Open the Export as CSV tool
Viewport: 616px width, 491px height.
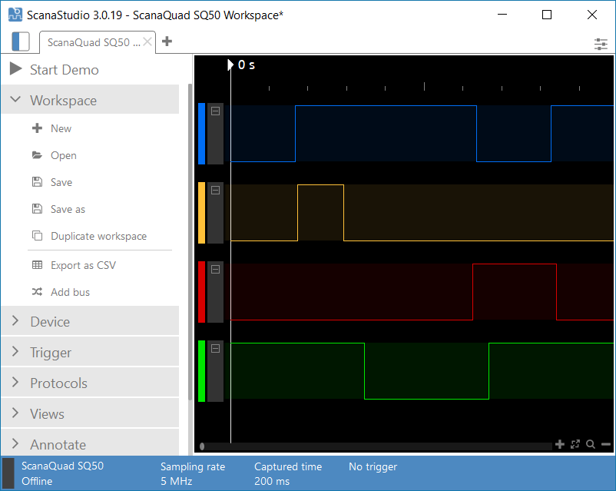[81, 265]
